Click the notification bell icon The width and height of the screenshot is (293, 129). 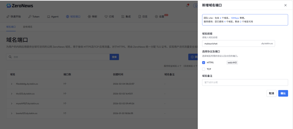pos(187,5)
